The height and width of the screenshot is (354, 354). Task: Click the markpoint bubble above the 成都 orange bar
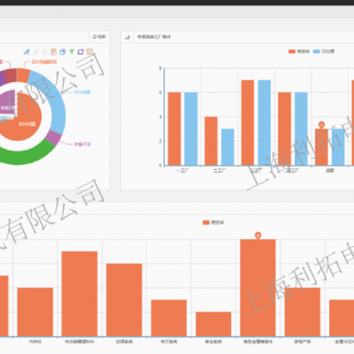tap(321, 125)
